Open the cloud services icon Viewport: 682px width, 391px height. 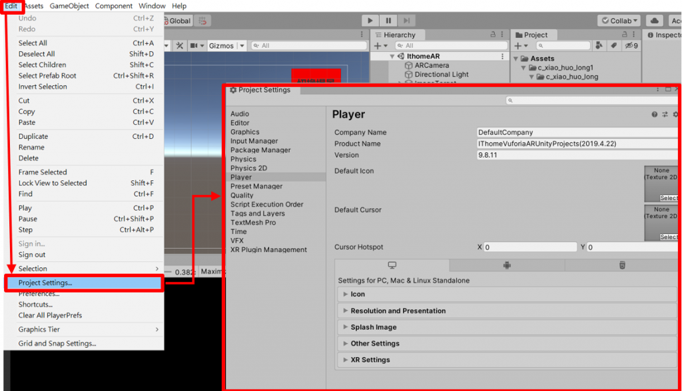pyautogui.click(x=654, y=21)
